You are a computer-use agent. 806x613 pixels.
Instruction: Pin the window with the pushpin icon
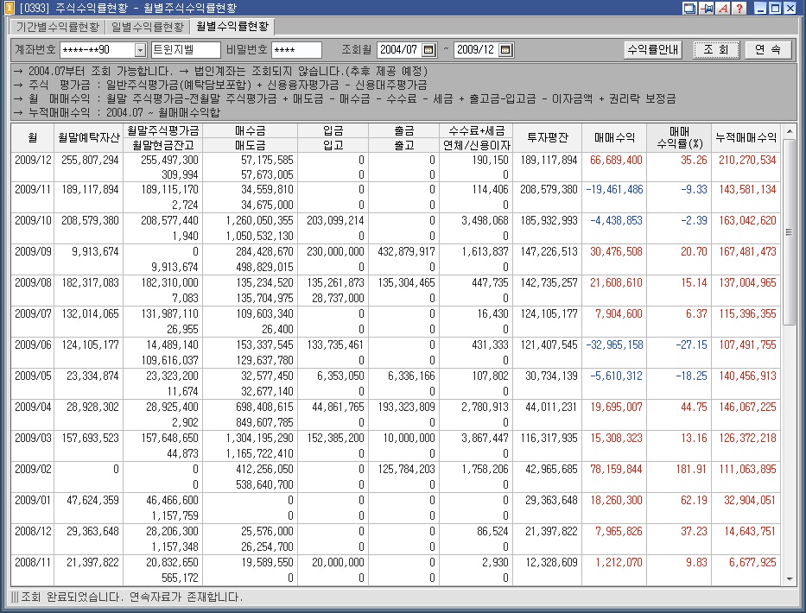pyautogui.click(x=706, y=9)
